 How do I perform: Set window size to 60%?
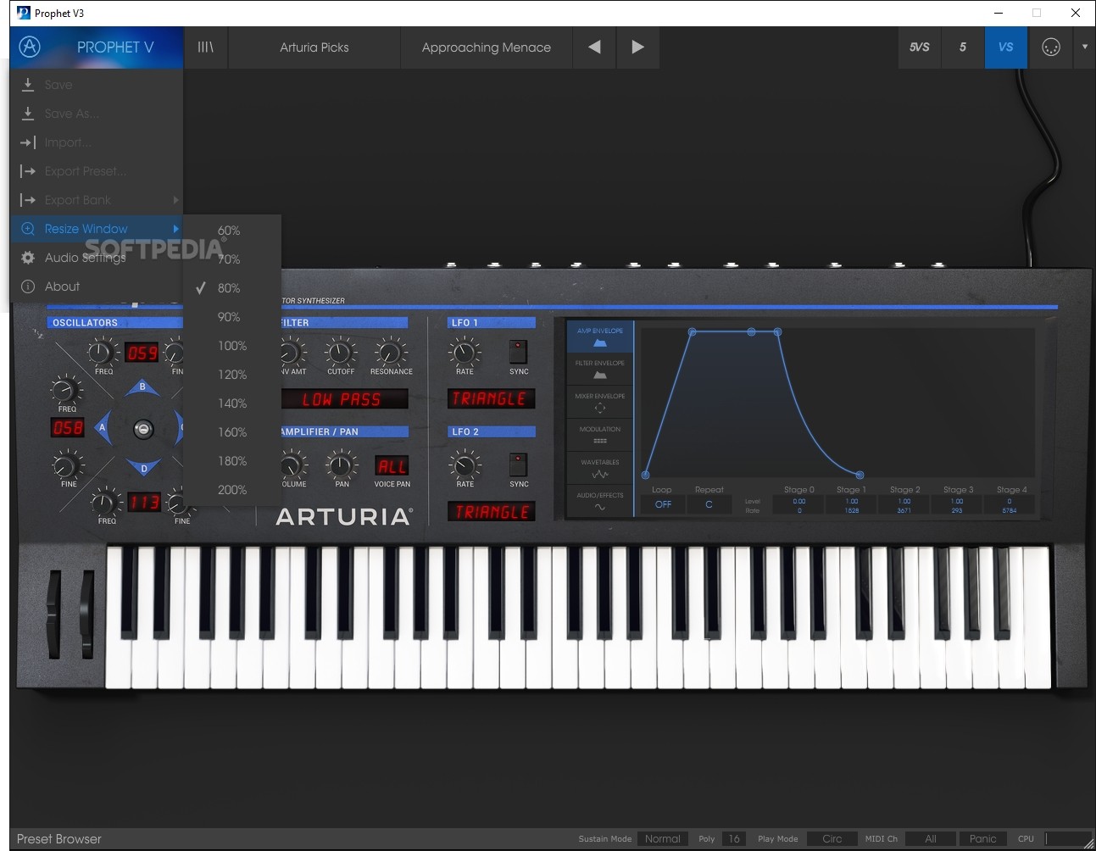[x=232, y=231]
